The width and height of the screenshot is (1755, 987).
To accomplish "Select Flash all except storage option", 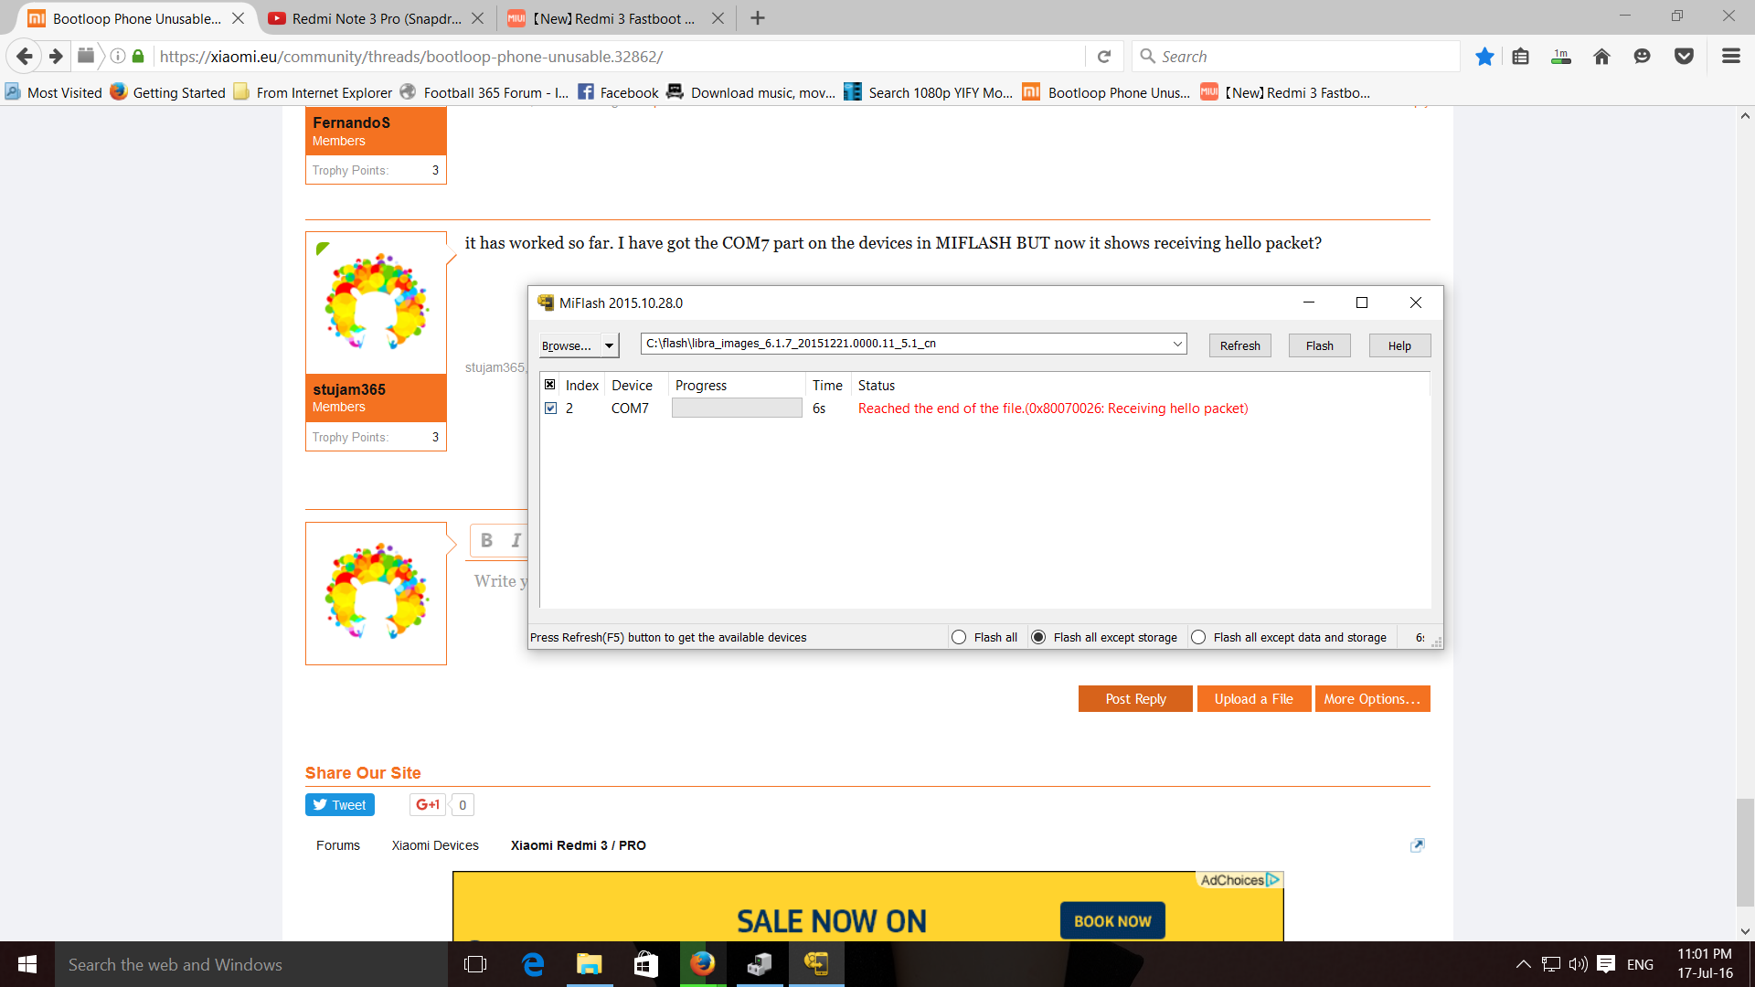I will coord(1038,638).
